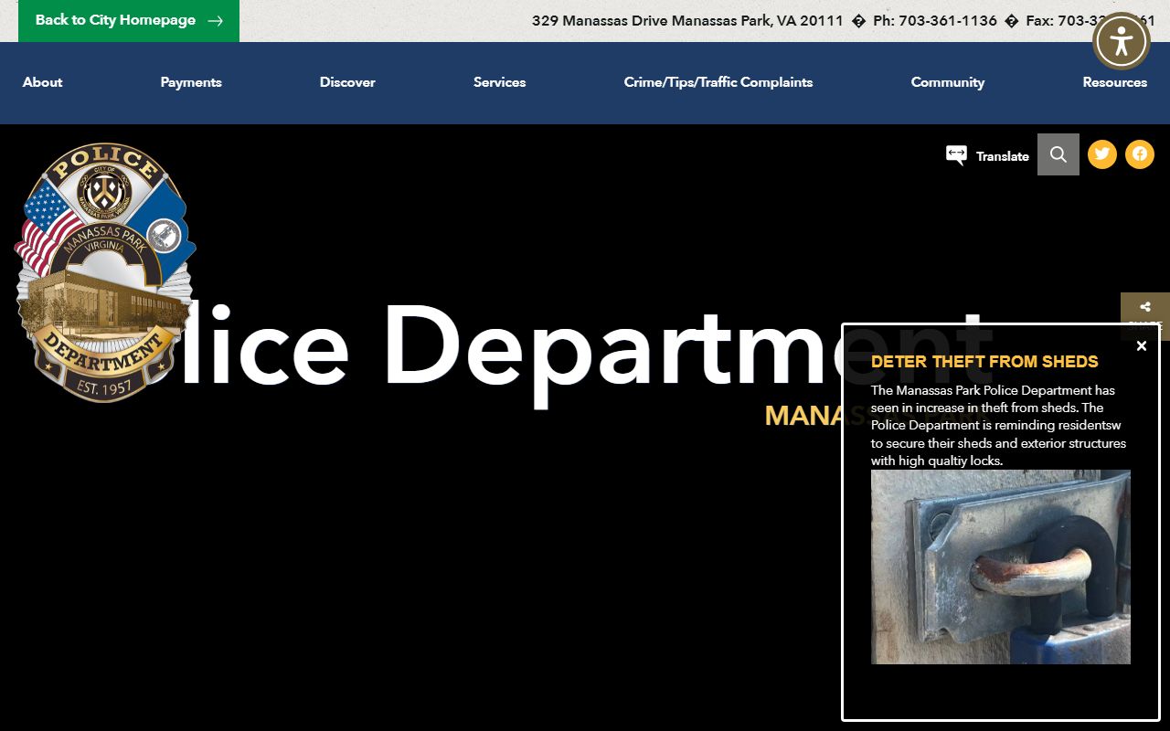Open the padlock photo in popup
1170x731 pixels.
tap(1001, 567)
